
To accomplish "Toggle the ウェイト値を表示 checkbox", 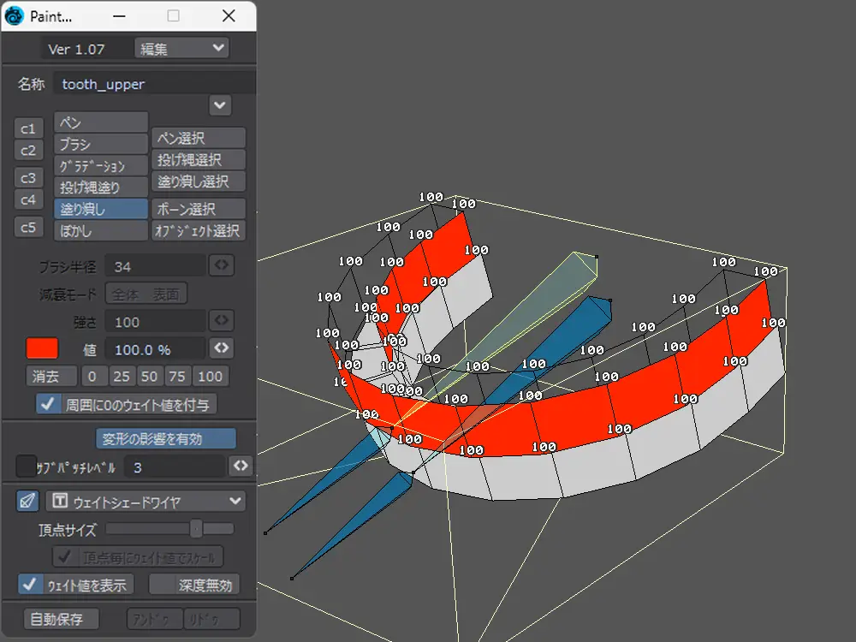I will pos(31,585).
